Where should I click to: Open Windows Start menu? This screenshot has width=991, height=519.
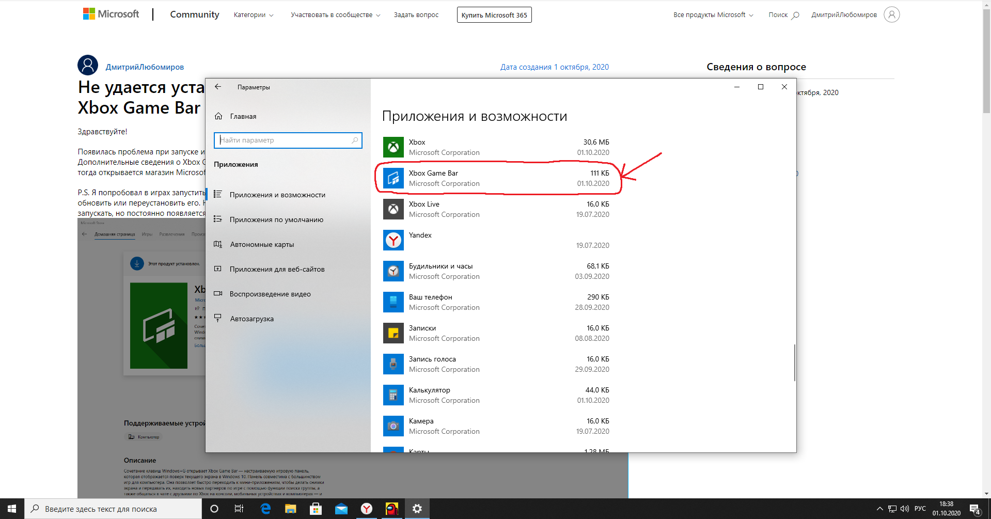pos(12,509)
